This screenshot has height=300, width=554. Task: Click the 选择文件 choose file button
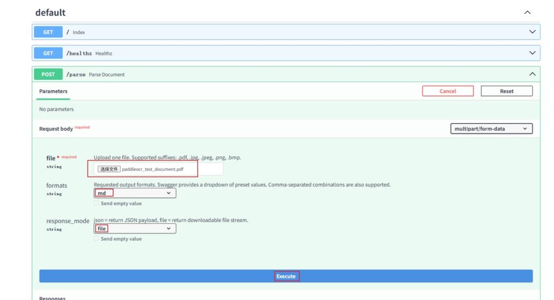109,169
